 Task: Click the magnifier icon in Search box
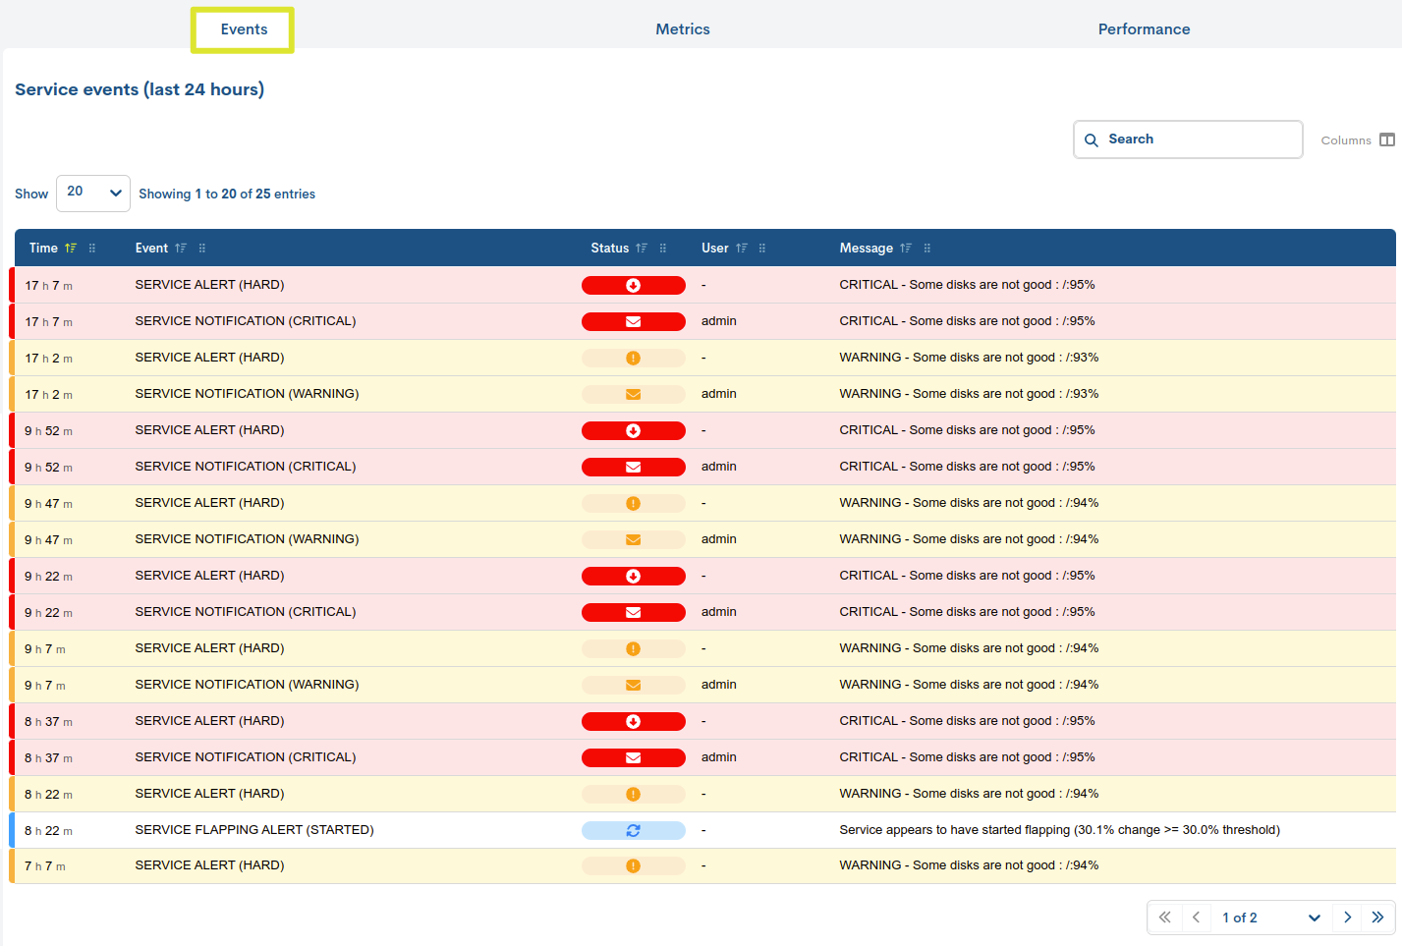[x=1091, y=140]
